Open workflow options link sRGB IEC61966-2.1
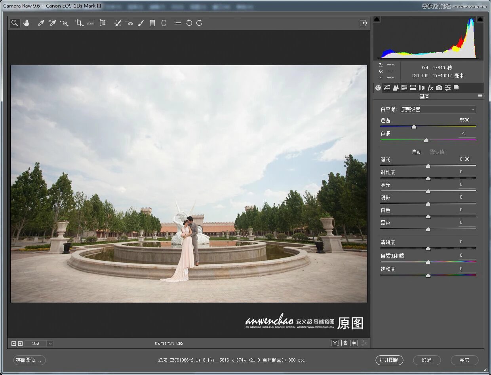The image size is (491, 375). click(232, 360)
